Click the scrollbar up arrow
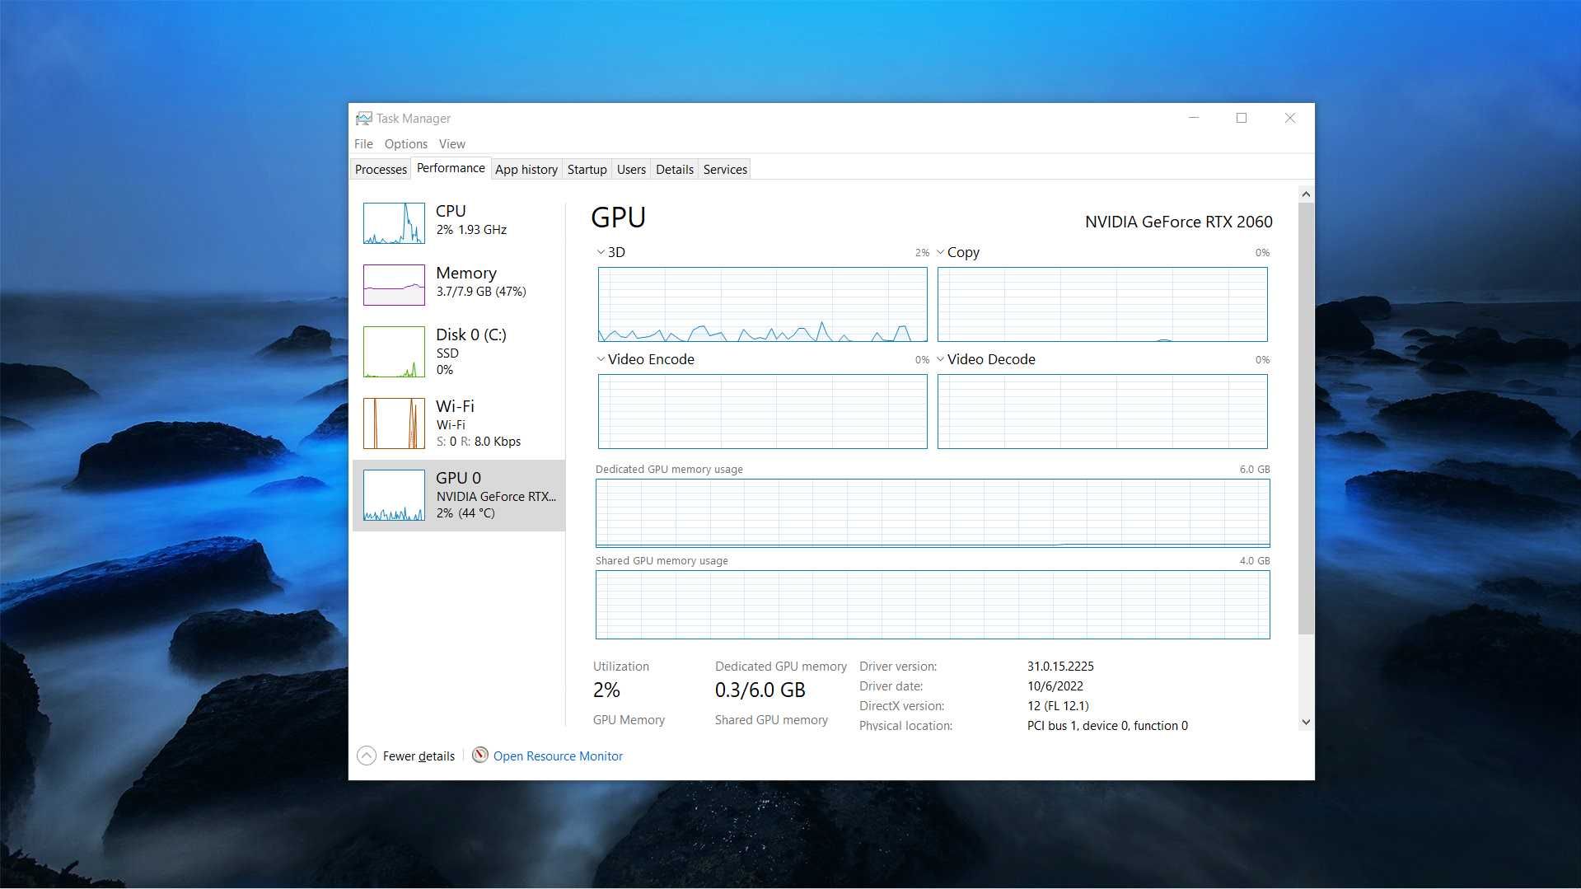Viewport: 1581px width, 889px height. pos(1306,194)
